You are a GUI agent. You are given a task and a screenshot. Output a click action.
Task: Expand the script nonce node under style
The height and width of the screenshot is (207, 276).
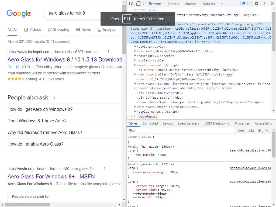click(135, 65)
